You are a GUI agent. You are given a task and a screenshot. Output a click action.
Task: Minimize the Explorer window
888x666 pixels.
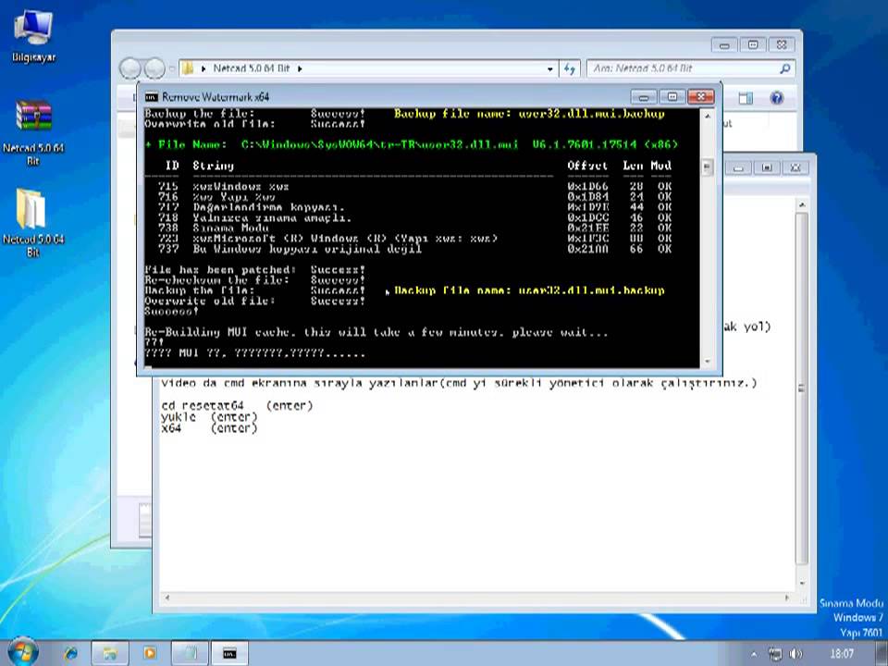[x=724, y=45]
